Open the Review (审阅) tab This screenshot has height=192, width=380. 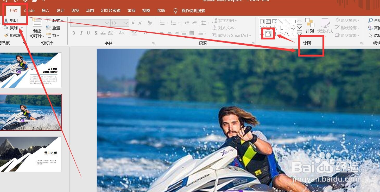click(131, 10)
